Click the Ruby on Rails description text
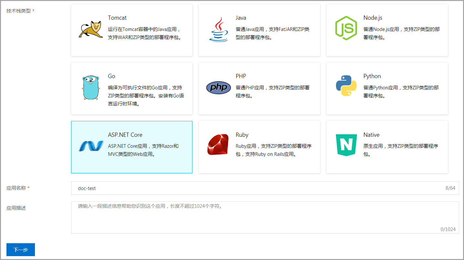The height and width of the screenshot is (260, 464). (x=274, y=150)
